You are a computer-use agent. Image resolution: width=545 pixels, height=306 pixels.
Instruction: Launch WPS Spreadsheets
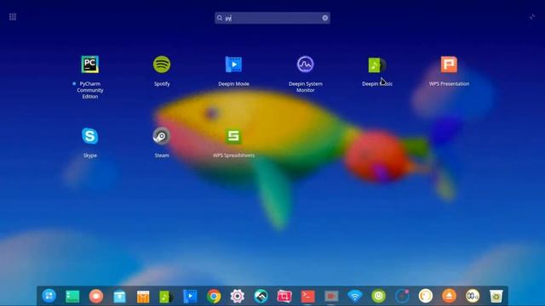pyautogui.click(x=233, y=136)
